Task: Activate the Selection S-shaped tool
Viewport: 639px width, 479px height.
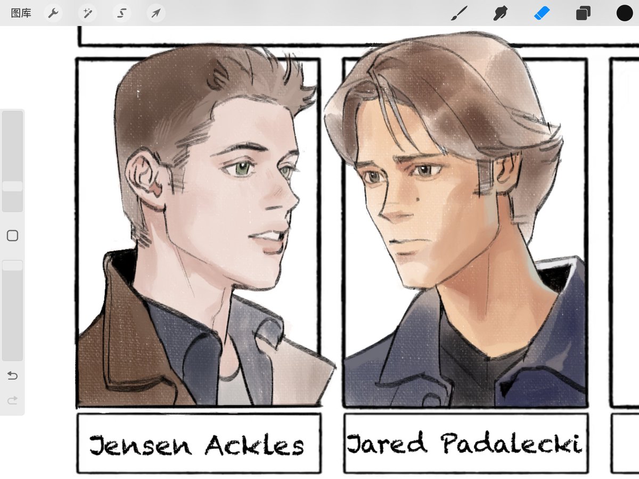Action: point(122,13)
